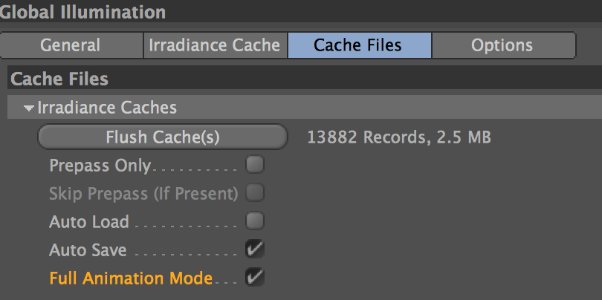Select the orange Full Animation Mode label

coord(131,278)
